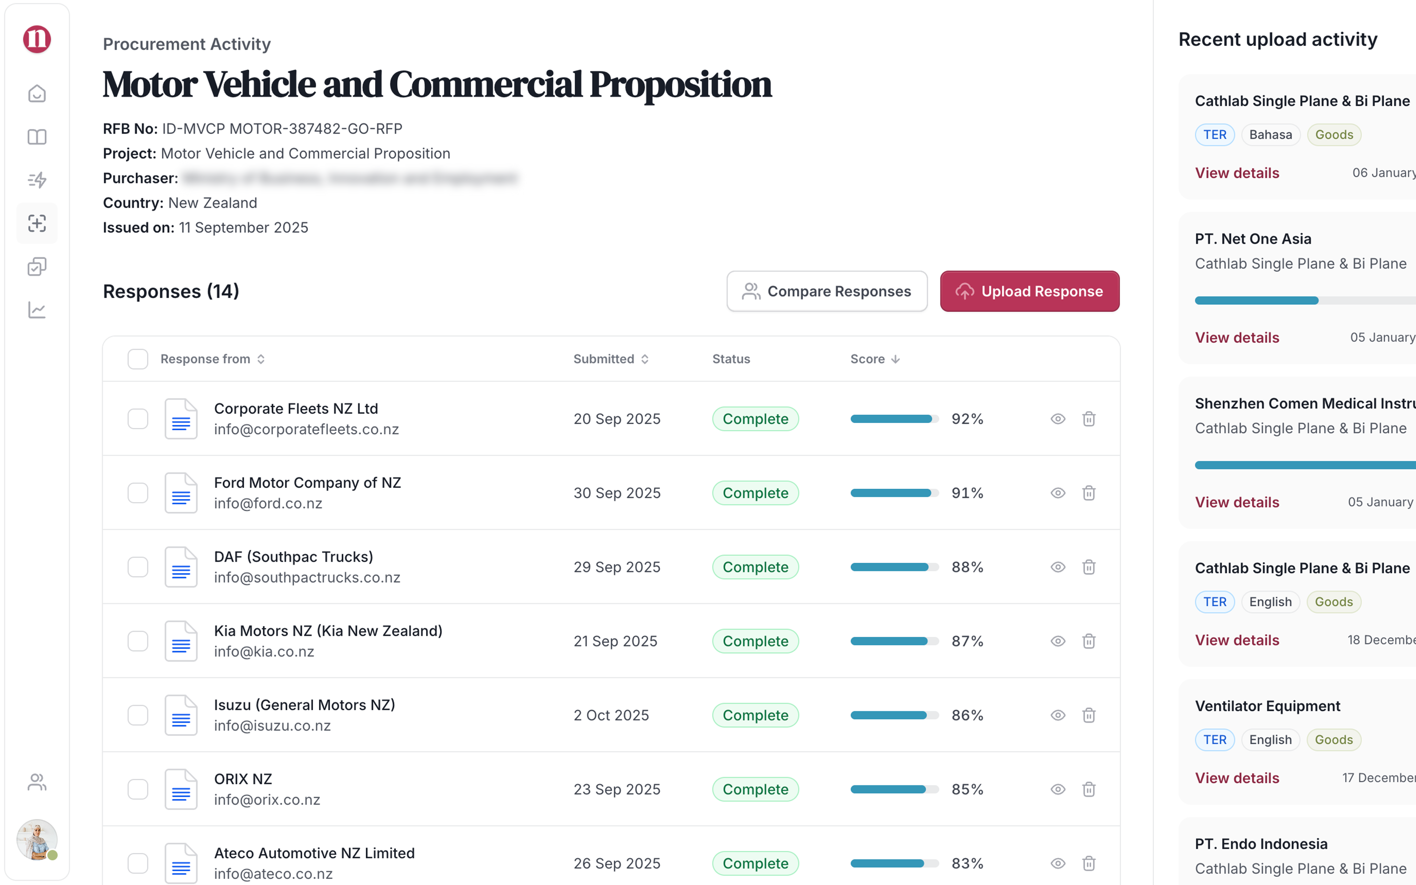Tick the checkbox beside Kia Motors NZ
Image resolution: width=1416 pixels, height=885 pixels.
(138, 641)
